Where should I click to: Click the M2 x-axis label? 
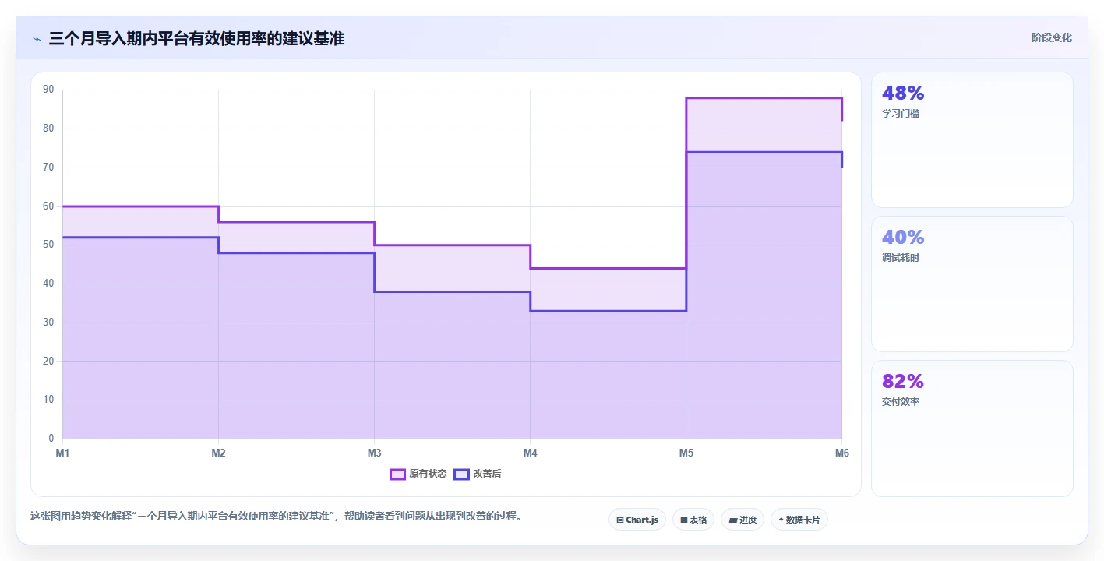tap(218, 453)
